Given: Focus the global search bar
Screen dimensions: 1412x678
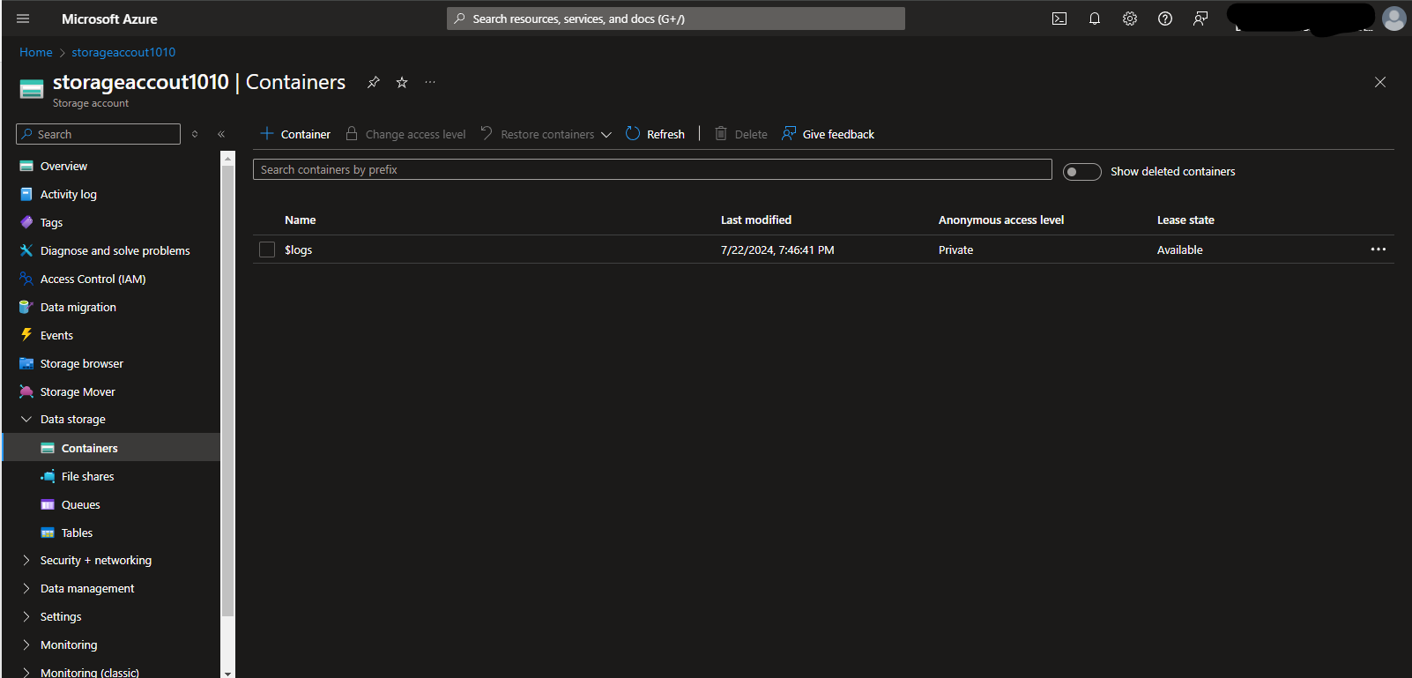Looking at the screenshot, I should pos(676,19).
